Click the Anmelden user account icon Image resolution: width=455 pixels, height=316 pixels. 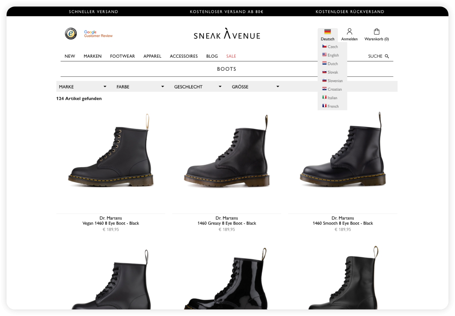point(349,31)
